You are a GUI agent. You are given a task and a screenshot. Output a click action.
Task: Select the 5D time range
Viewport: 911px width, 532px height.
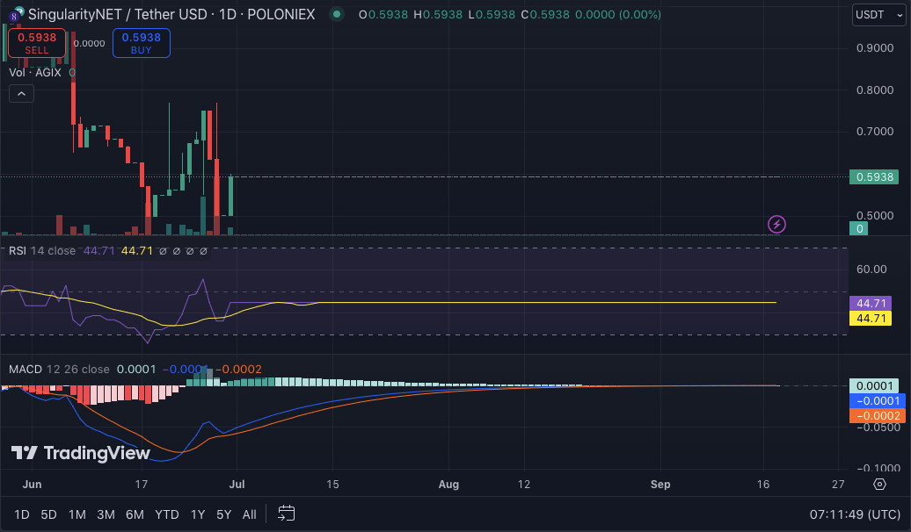pyautogui.click(x=49, y=514)
